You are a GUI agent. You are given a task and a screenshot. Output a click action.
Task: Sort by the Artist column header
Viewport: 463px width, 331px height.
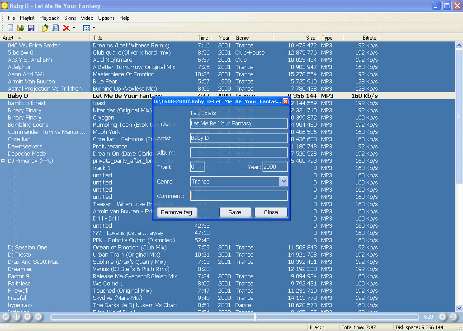[45, 38]
